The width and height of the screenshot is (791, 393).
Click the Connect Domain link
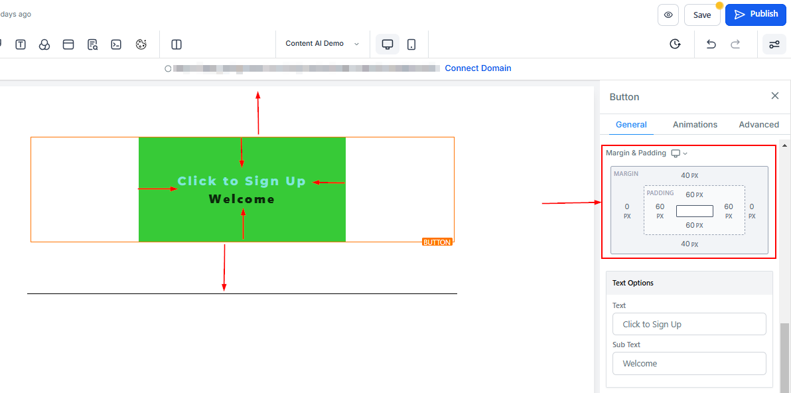tap(478, 68)
